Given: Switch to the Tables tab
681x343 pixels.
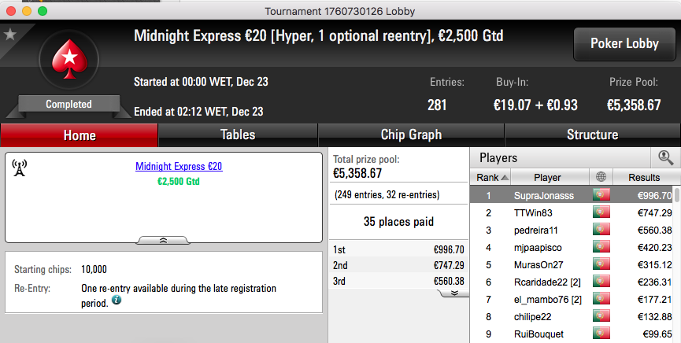Looking at the screenshot, I should click(238, 135).
